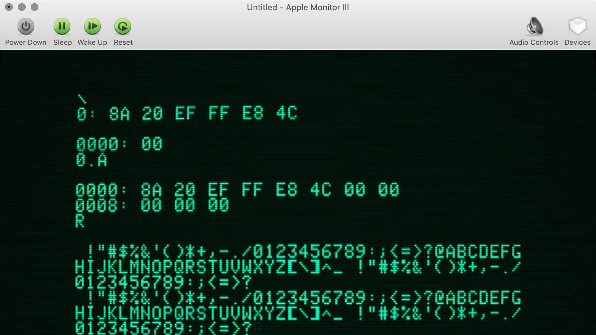Click the window title 'Untitled - Apple Monitor III'
The width and height of the screenshot is (596, 335).
298,7
